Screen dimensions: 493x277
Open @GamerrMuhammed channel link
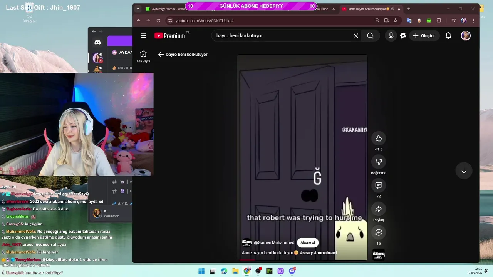click(x=274, y=243)
